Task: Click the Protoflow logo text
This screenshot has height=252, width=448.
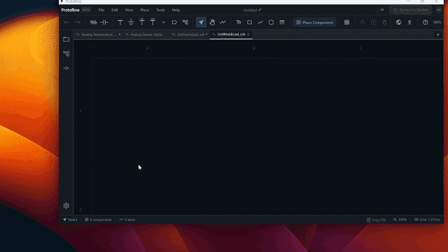Action: tap(71, 10)
